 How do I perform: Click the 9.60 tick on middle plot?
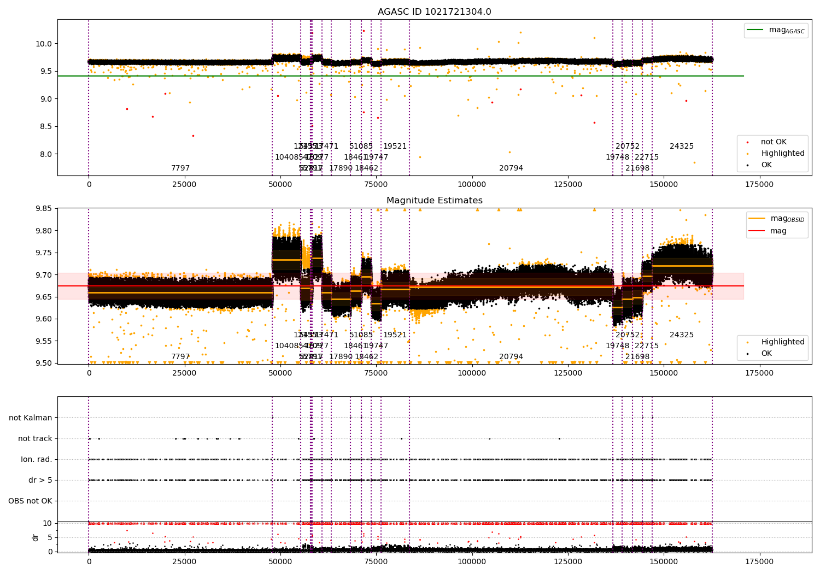(43, 319)
